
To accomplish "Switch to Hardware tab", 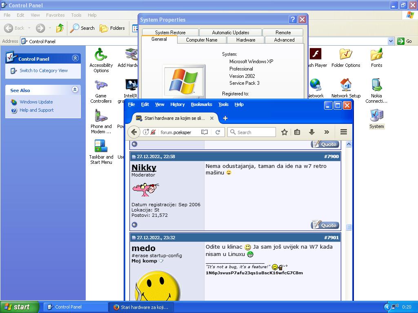I will point(246,40).
